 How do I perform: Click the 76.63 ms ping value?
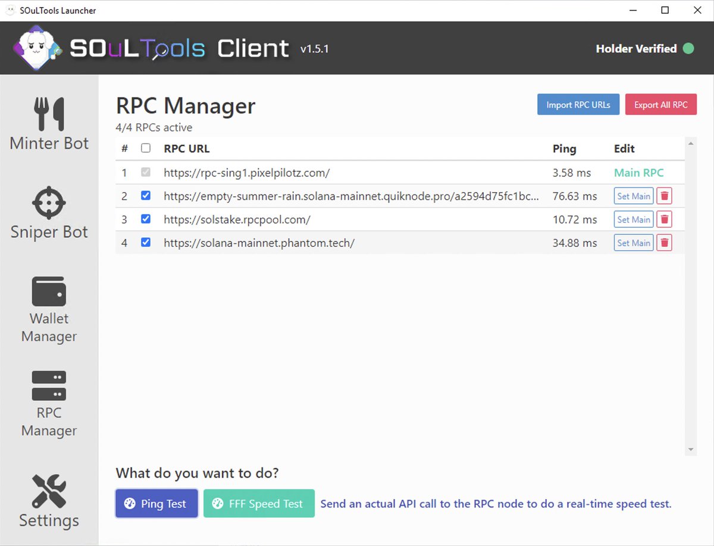(x=575, y=196)
